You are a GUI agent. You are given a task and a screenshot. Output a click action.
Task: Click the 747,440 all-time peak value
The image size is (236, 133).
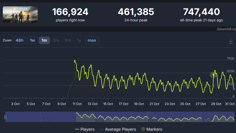pos(202,12)
